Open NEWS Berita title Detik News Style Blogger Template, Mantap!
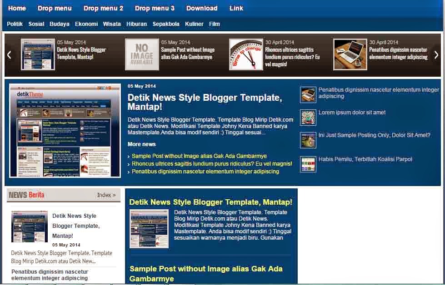This screenshot has height=285, width=445. point(76,226)
